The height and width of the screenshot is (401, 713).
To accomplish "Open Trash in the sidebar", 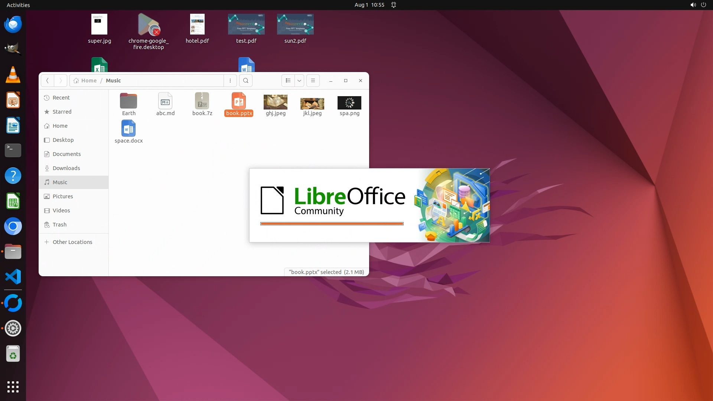I will (x=59, y=225).
